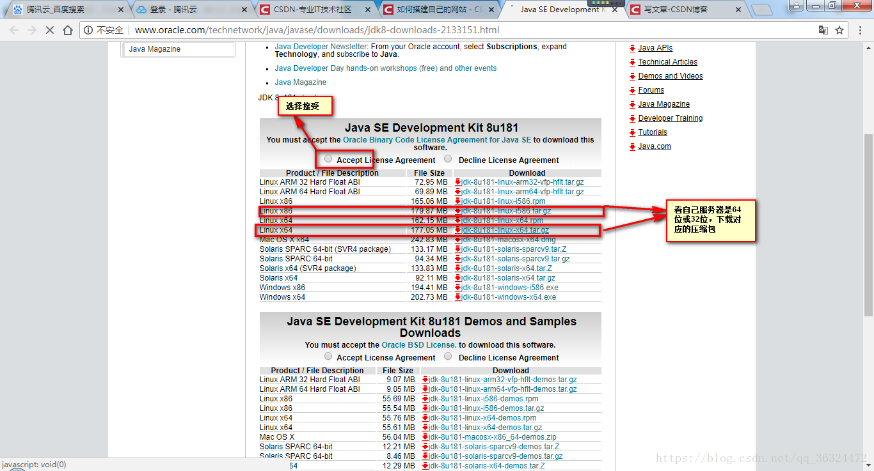874x471 pixels.
Task: Click 'Product / File Description' header in JDK table
Action: tap(332, 173)
